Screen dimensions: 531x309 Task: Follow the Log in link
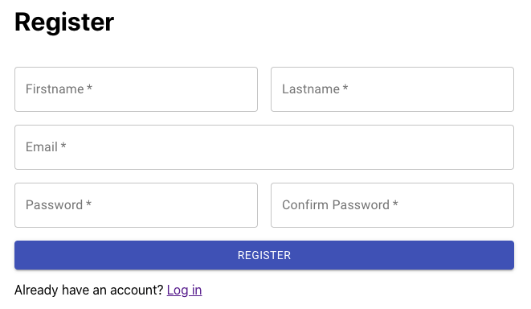click(184, 290)
